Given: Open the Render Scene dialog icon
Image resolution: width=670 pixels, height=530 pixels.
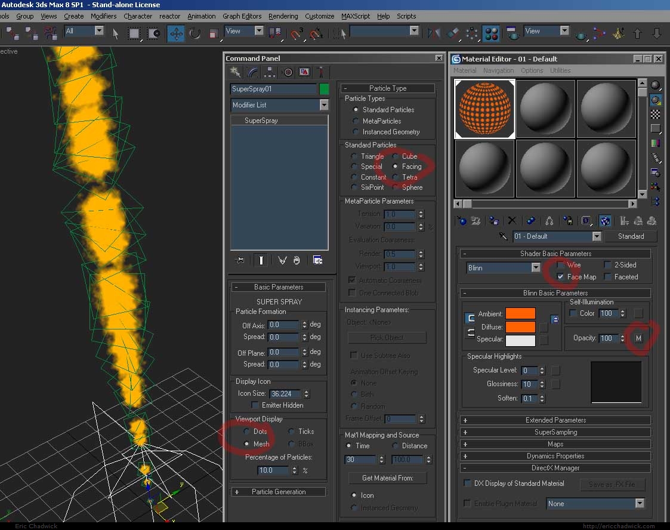Looking at the screenshot, I should (x=511, y=33).
